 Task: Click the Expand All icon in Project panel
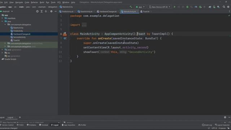pos(42,11)
